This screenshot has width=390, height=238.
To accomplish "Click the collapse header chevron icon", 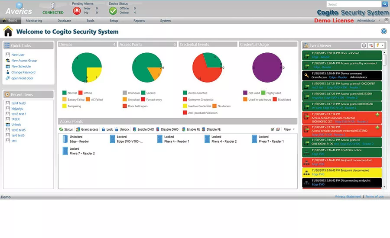I will pos(386,20).
